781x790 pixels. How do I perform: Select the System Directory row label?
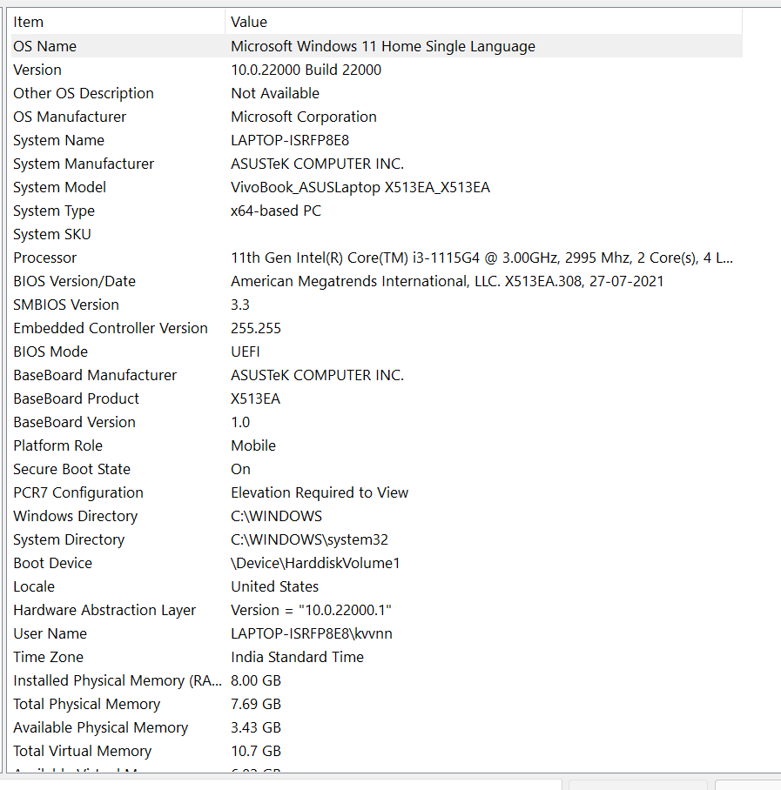tap(69, 540)
